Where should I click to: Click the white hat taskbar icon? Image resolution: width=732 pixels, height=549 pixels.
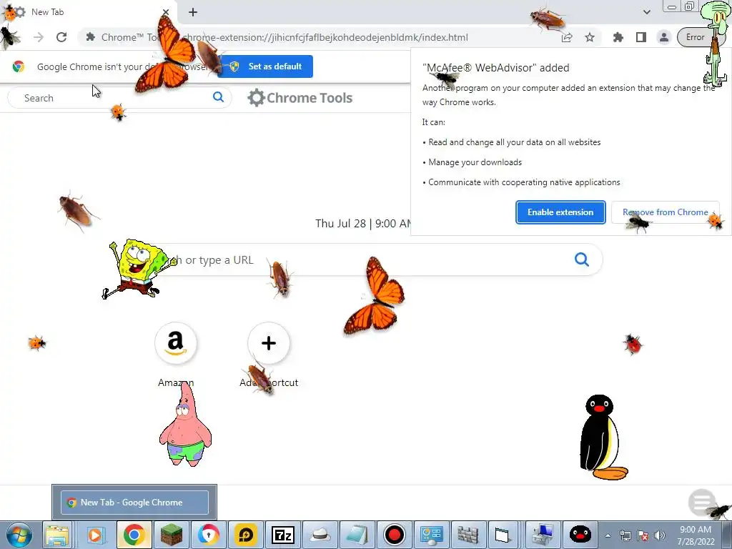click(x=320, y=535)
